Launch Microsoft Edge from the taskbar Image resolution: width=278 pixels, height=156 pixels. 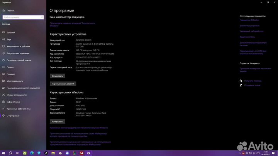32,153
